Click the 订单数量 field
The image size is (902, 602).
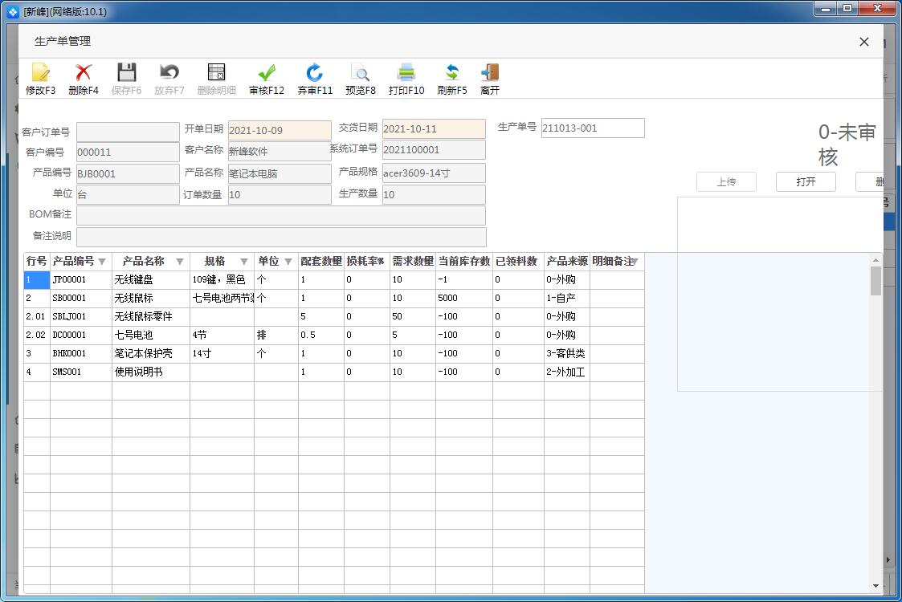click(280, 195)
